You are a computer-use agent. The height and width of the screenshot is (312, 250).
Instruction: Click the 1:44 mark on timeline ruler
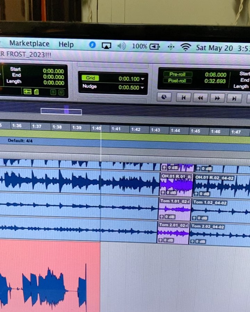click(x=175, y=130)
